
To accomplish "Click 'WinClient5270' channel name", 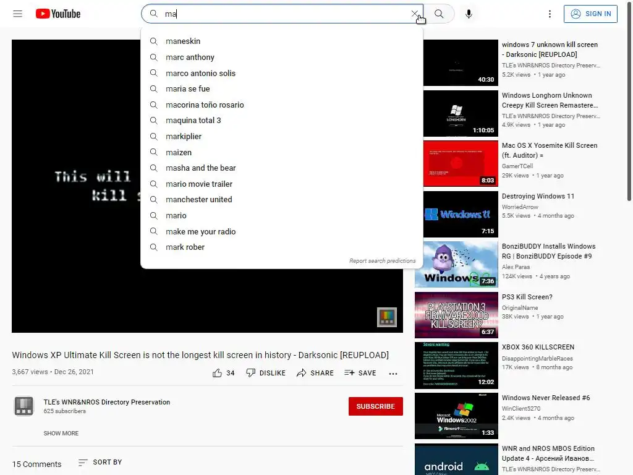I will (521, 409).
